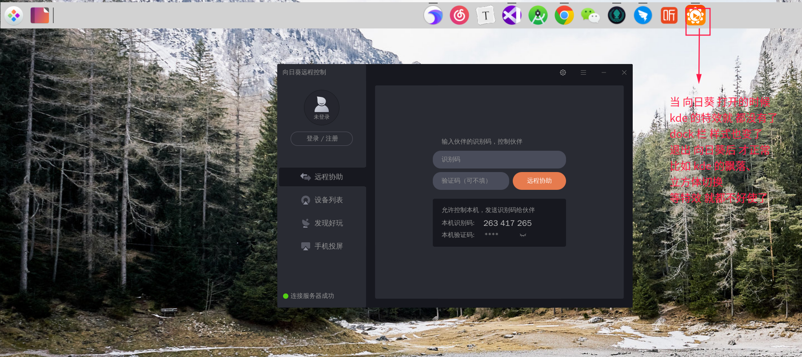Click the 连接服务器成功 status text

pyautogui.click(x=312, y=296)
